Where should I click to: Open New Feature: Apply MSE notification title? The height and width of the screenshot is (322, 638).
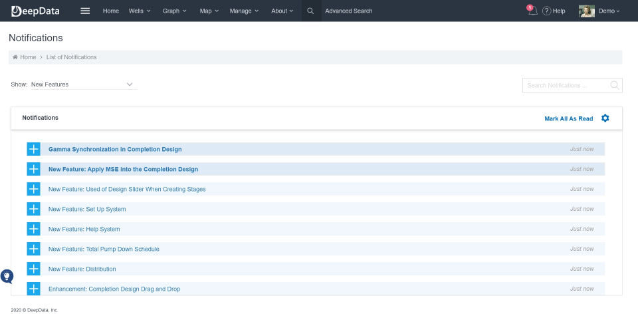point(124,169)
